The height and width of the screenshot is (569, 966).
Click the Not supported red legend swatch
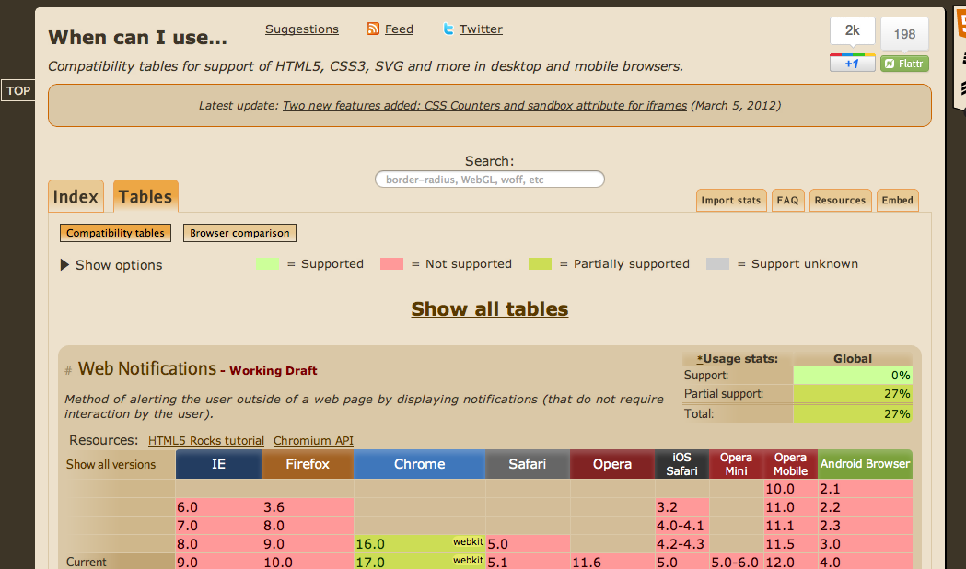[x=391, y=263]
